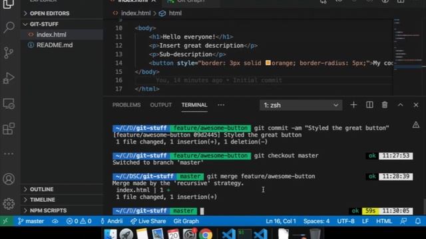Screen dimensions: 426x239
Task: Switch to the PROBLEMS tab
Action: (x=126, y=105)
